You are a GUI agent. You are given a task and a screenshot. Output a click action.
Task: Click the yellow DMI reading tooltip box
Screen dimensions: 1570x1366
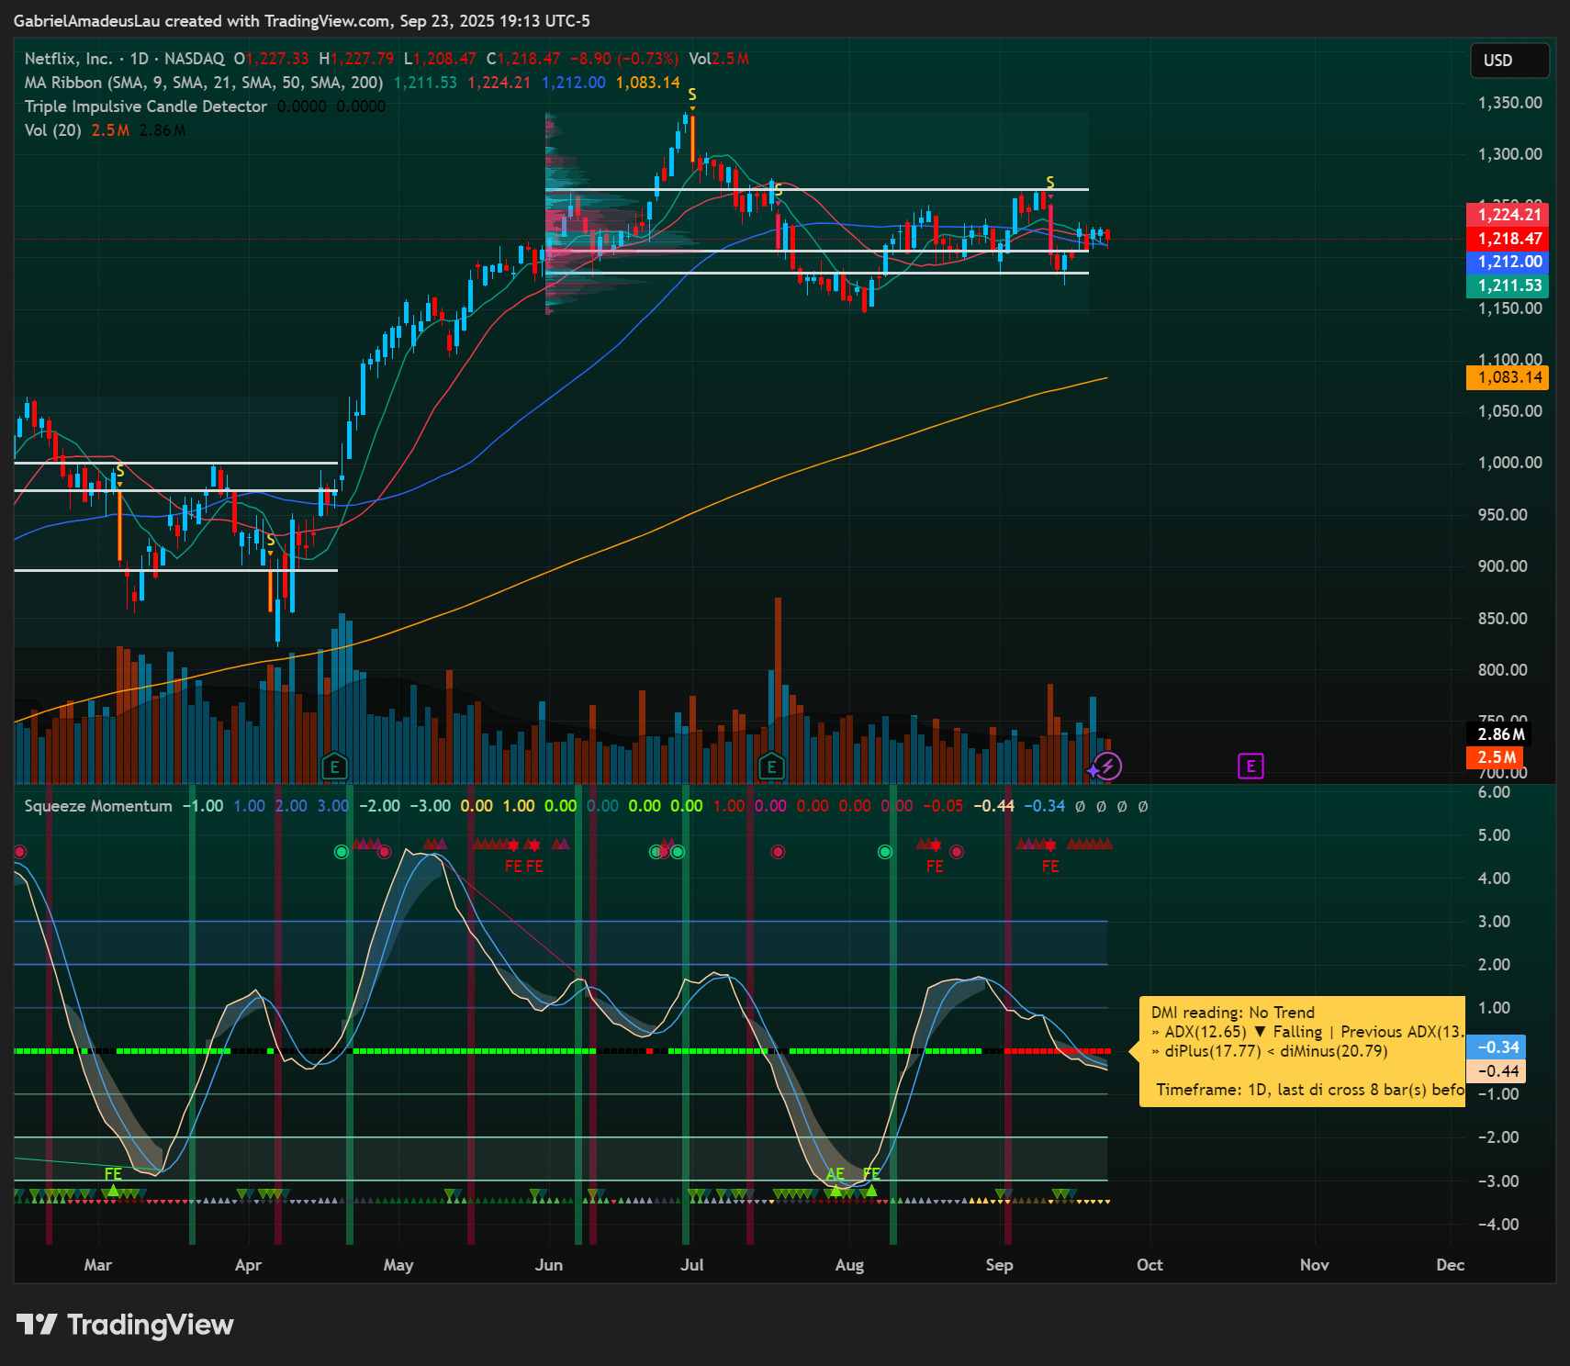tap(1302, 1051)
